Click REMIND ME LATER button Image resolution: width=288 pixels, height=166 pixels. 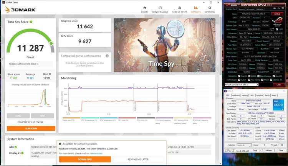(138, 159)
